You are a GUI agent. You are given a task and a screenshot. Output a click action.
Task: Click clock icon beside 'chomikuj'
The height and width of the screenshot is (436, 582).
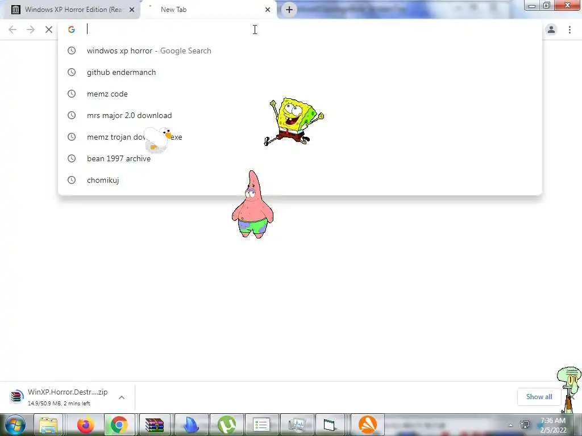pos(72,180)
